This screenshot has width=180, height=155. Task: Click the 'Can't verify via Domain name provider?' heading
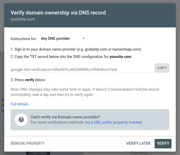point(65,117)
